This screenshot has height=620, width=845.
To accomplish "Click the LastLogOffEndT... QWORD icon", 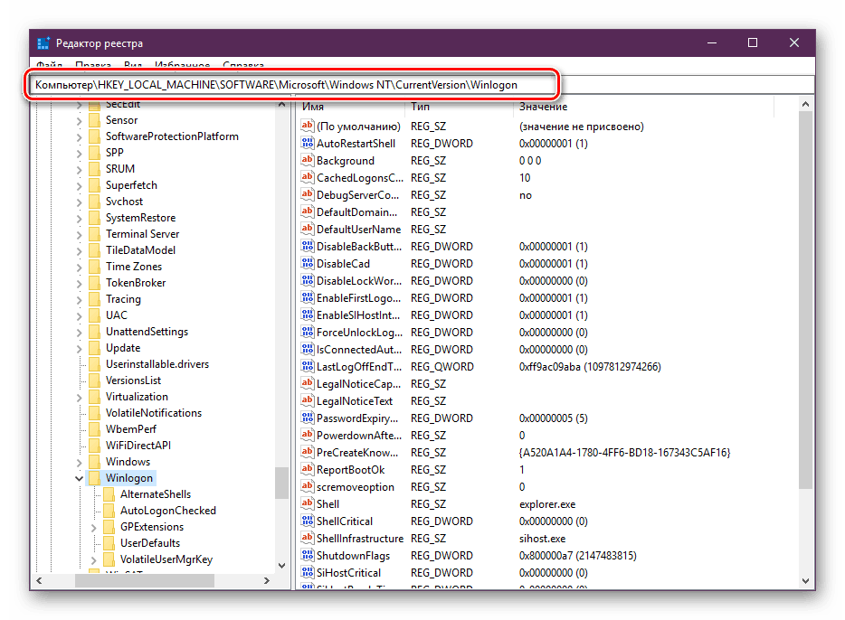I will click(308, 367).
